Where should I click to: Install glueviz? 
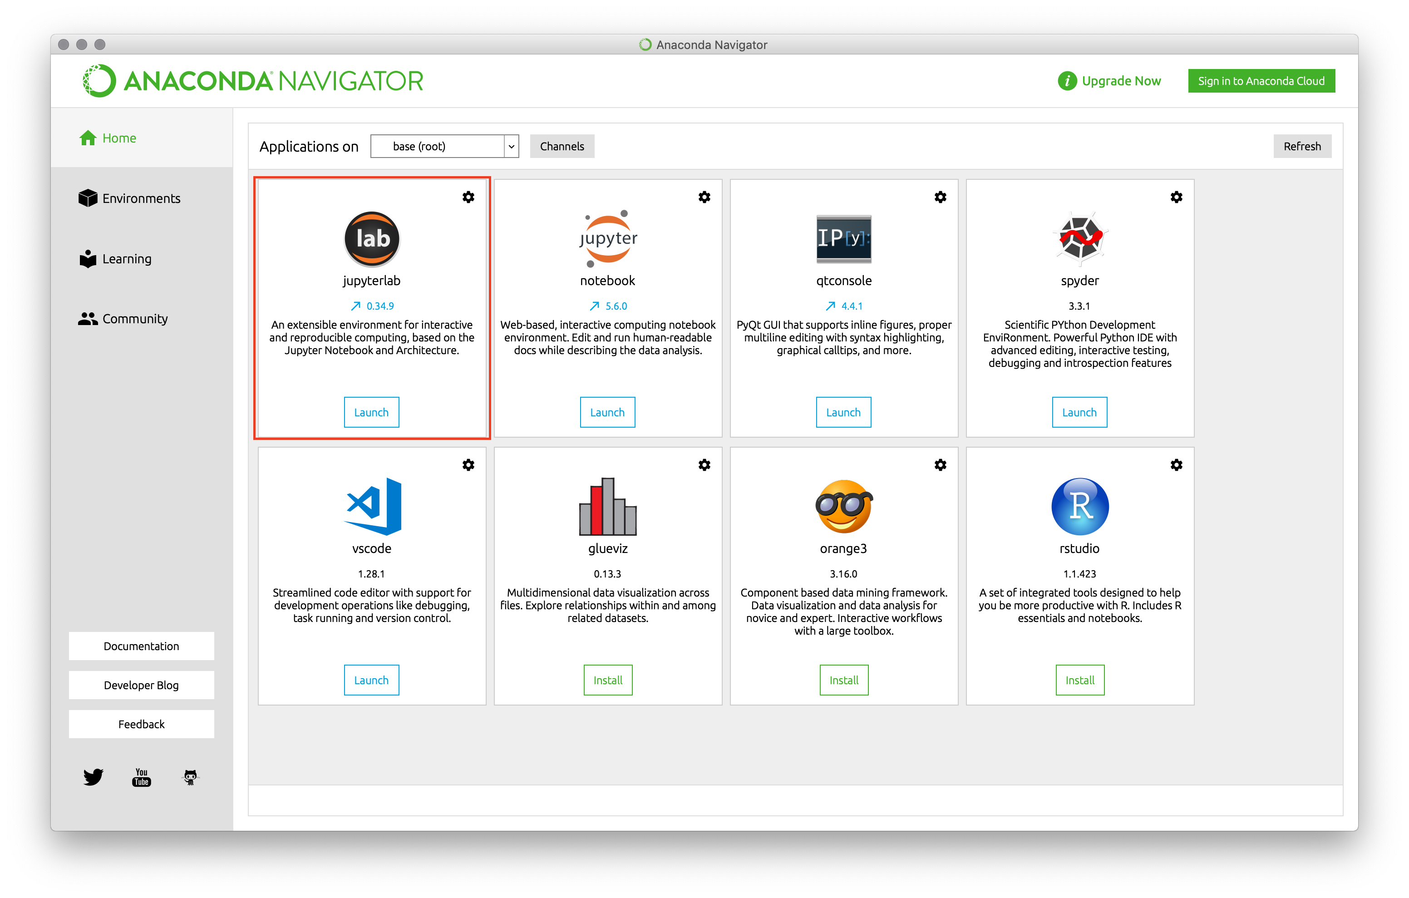[608, 680]
